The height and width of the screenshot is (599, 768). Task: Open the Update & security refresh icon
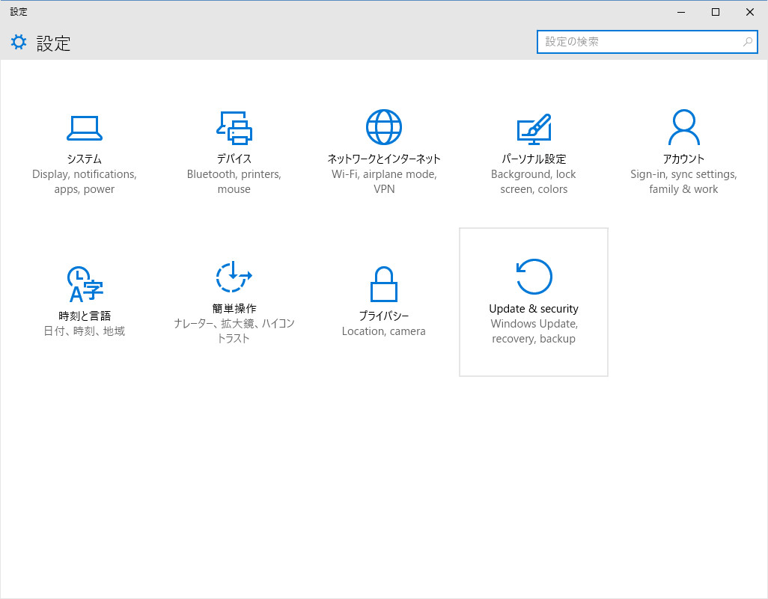(534, 277)
